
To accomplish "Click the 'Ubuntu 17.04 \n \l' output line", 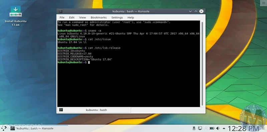I will click(x=72, y=42).
